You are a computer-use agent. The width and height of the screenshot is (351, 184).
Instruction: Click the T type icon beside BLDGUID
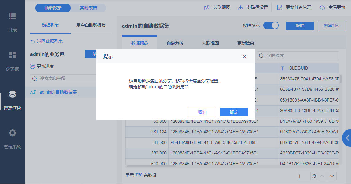click(282, 68)
